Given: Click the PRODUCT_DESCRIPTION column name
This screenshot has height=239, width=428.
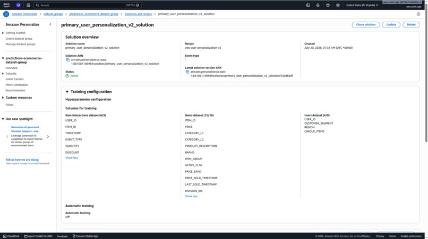Looking at the screenshot, I should click(x=201, y=146).
